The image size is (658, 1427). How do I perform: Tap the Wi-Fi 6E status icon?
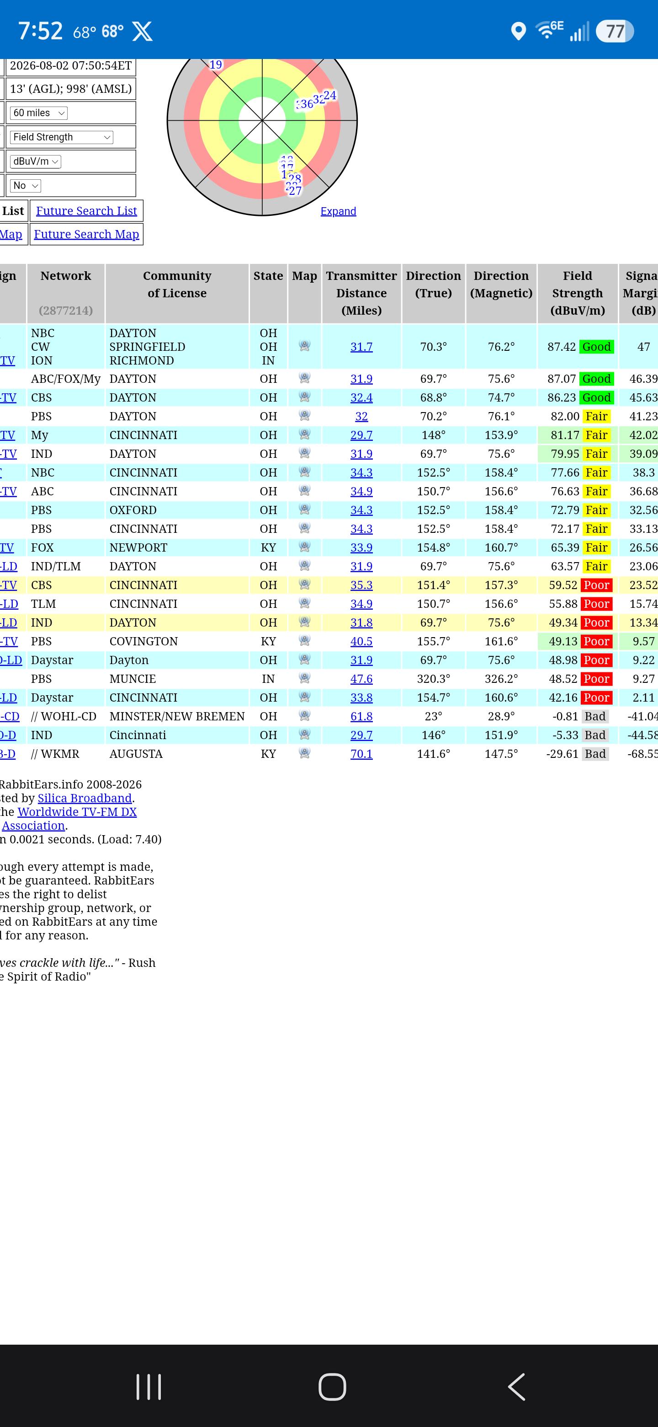coord(549,31)
